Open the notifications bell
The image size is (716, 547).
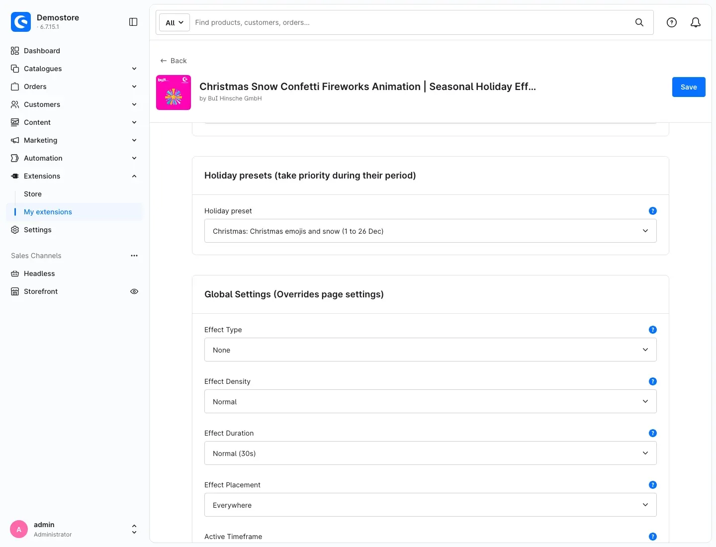point(696,22)
